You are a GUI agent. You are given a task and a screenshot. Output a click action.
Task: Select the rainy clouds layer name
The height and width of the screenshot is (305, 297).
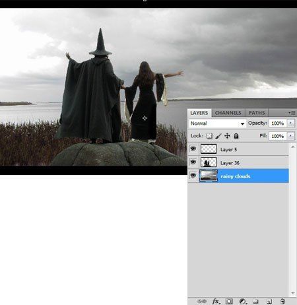click(x=236, y=176)
